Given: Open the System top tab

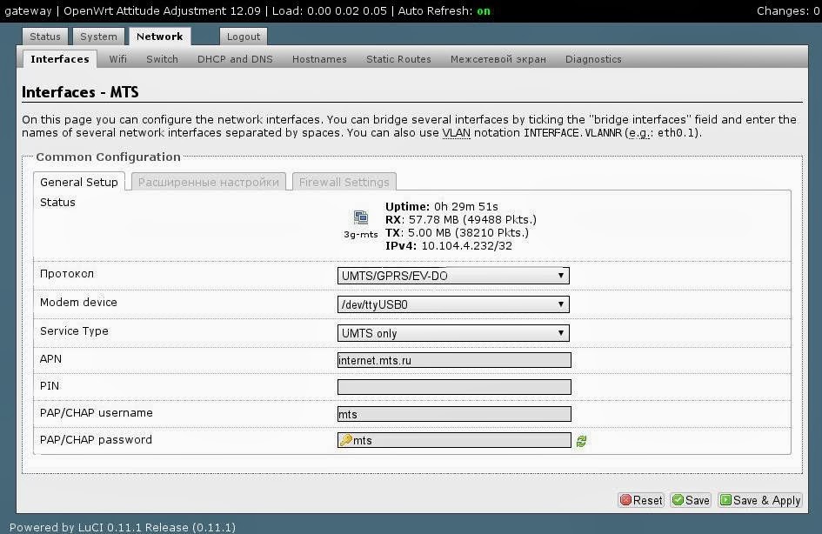Looking at the screenshot, I should [98, 37].
